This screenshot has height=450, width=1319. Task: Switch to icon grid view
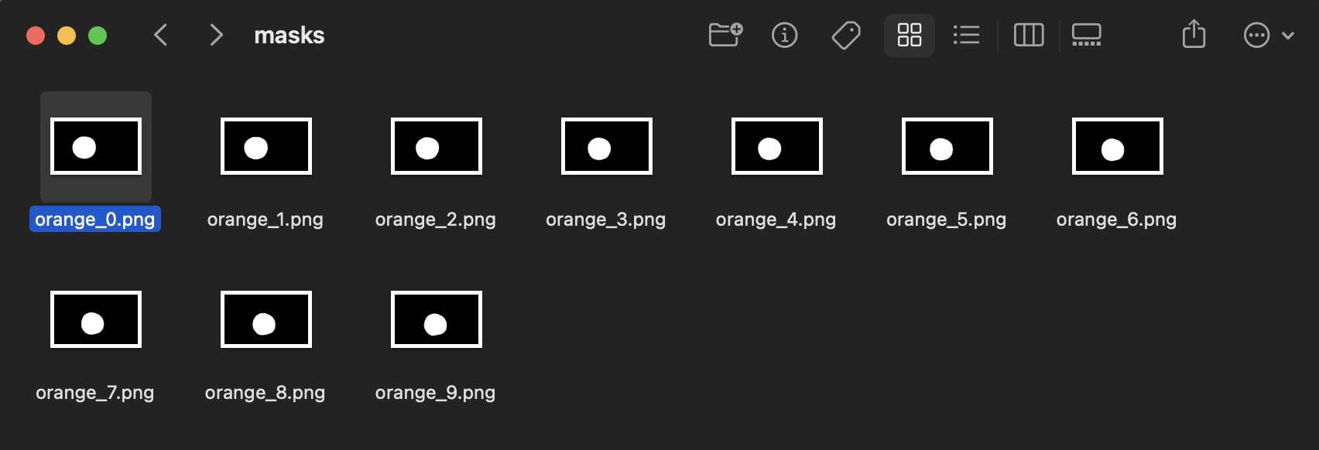(909, 35)
